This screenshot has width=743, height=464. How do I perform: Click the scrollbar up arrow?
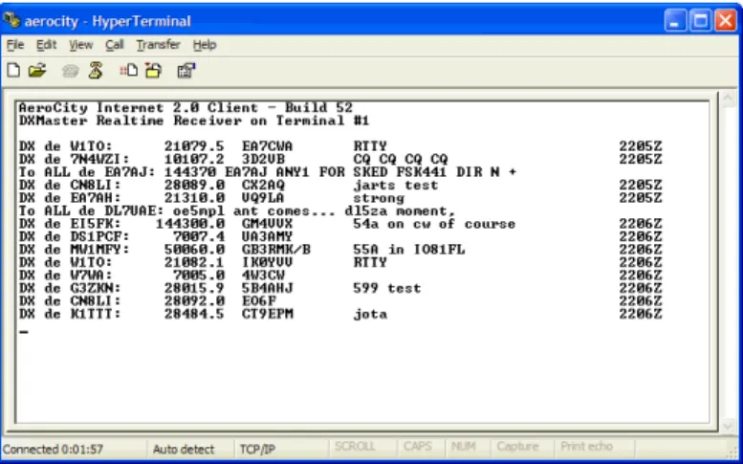point(728,99)
